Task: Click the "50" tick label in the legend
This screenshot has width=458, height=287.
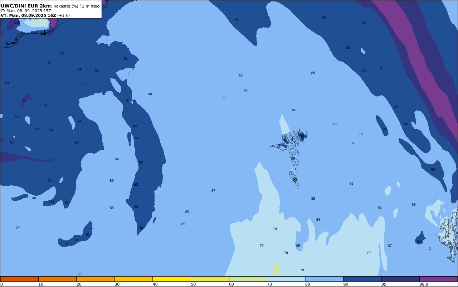Action: tap(193, 284)
